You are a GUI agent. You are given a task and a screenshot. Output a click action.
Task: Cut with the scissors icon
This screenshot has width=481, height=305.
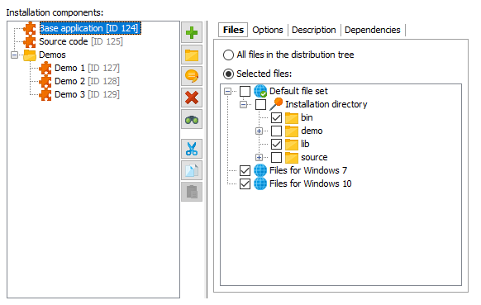point(192,149)
